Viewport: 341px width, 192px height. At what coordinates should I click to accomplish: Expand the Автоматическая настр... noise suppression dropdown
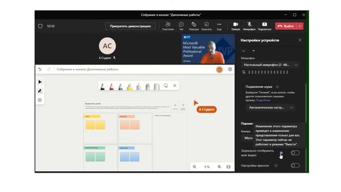tap(271, 108)
